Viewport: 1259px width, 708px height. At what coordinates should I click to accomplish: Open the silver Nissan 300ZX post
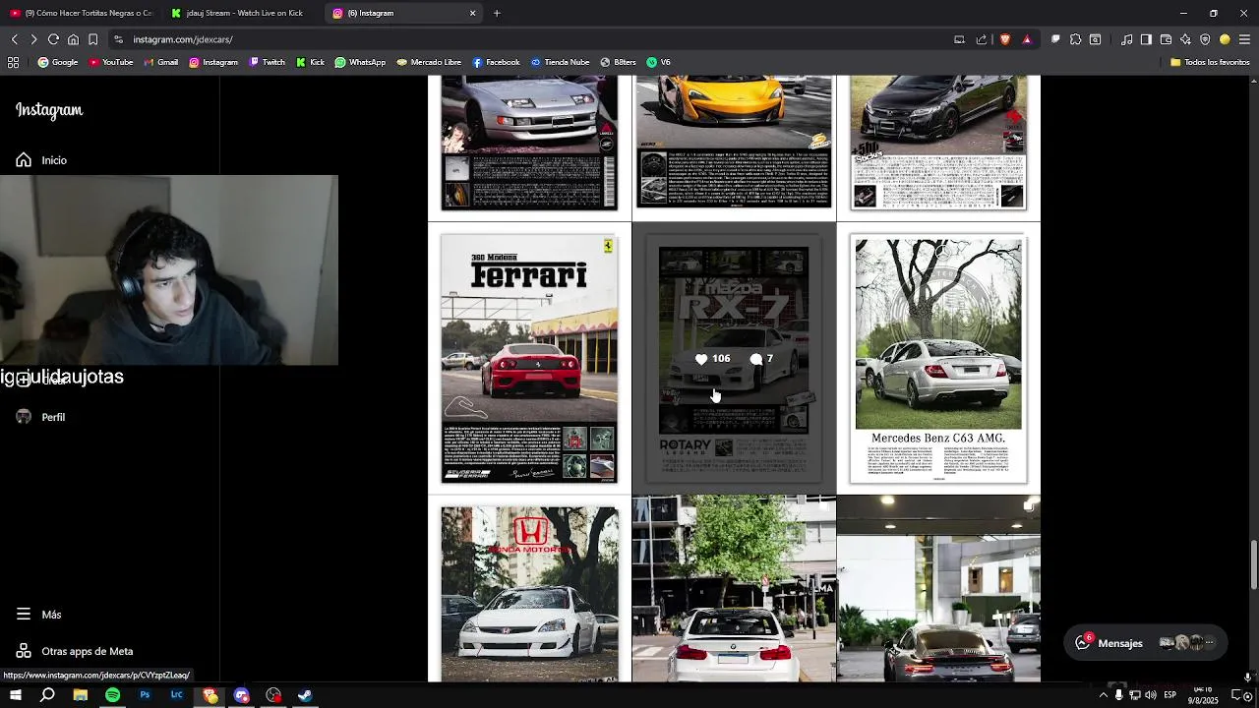tap(529, 147)
